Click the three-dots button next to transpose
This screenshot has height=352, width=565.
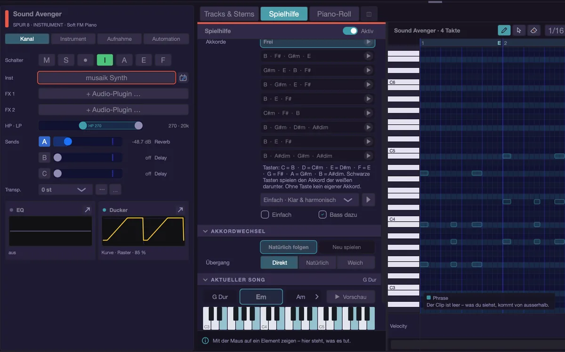pyautogui.click(x=101, y=190)
